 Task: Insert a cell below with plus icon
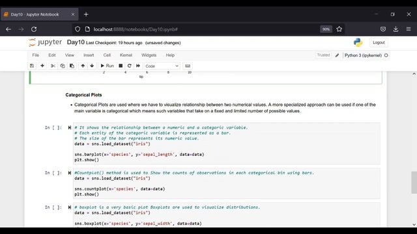point(42,66)
